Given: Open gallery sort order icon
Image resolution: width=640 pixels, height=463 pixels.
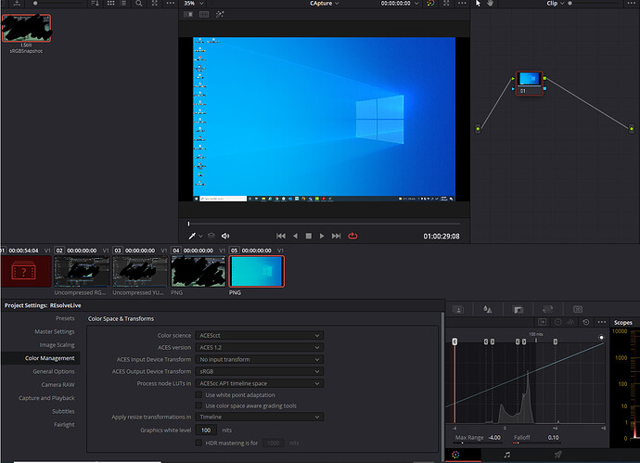Looking at the screenshot, I should click(95, 4).
